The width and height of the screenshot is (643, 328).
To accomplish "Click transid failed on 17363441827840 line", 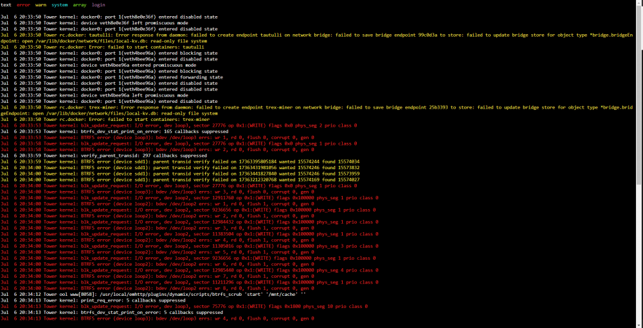I will [x=180, y=174].
